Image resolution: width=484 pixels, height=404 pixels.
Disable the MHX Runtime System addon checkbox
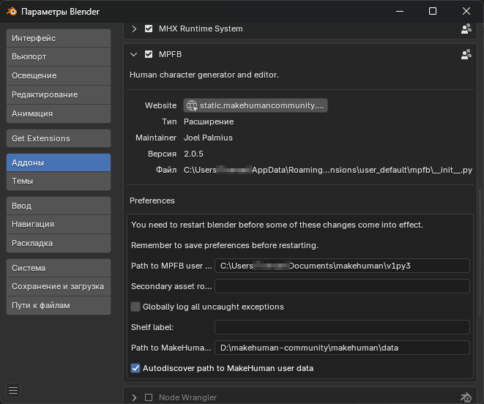tap(149, 29)
